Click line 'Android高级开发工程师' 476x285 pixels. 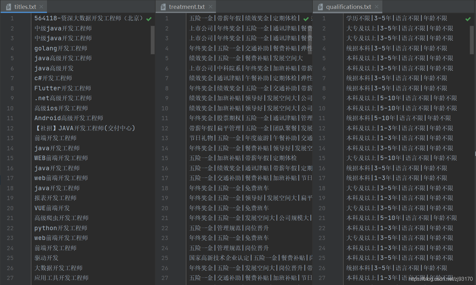tap(69, 118)
